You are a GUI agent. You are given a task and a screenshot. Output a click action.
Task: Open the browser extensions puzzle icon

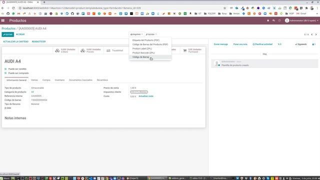306,8
